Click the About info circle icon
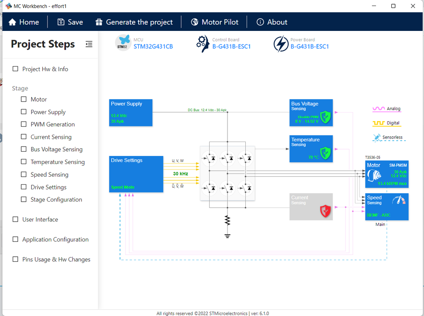Viewport: 424px width, 316px height. 260,22
